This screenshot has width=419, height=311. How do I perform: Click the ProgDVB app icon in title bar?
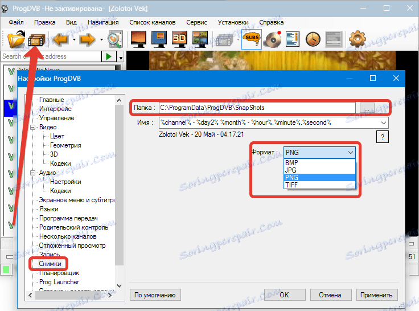click(5, 9)
